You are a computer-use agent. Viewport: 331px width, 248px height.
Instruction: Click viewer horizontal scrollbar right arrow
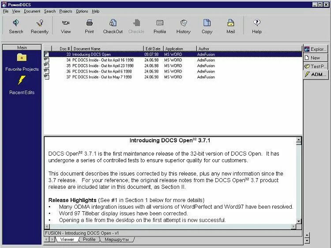[x=293, y=226]
